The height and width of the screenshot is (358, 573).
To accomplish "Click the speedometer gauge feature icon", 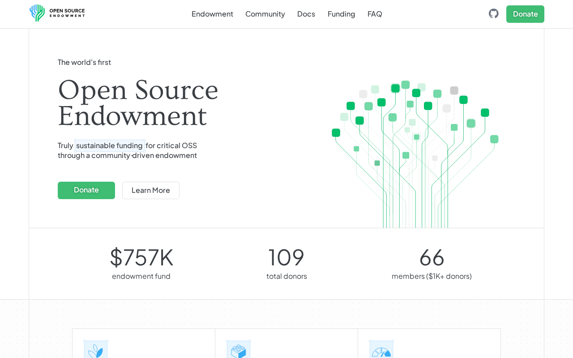I will tap(381, 350).
